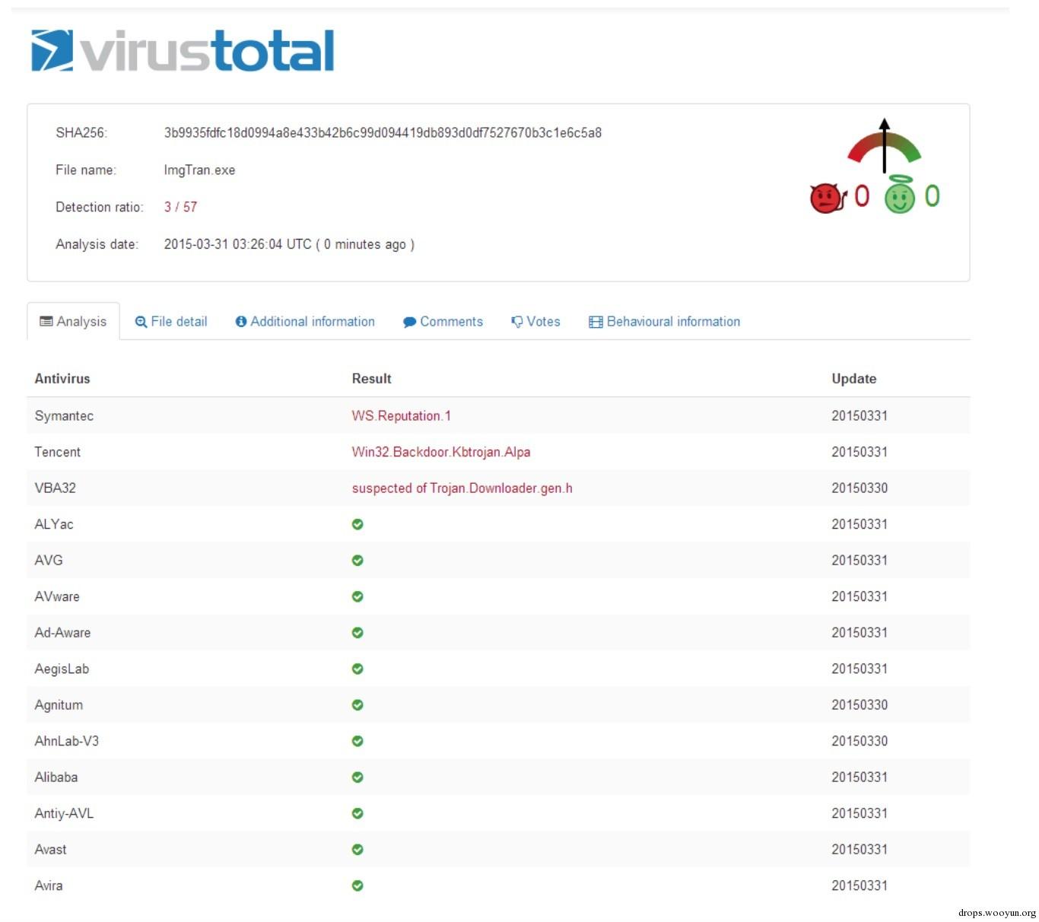
Task: Select the Analysis tab
Action: click(x=73, y=322)
